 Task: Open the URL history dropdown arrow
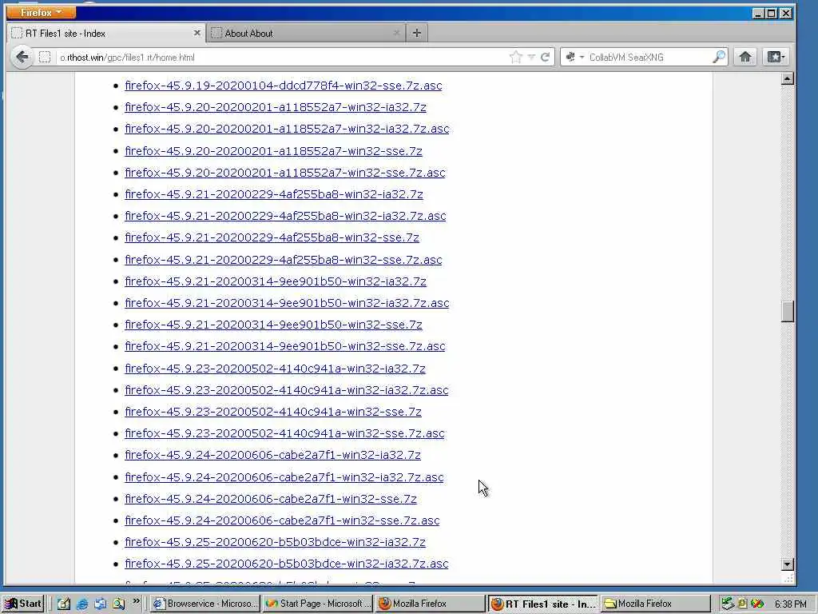(x=531, y=57)
